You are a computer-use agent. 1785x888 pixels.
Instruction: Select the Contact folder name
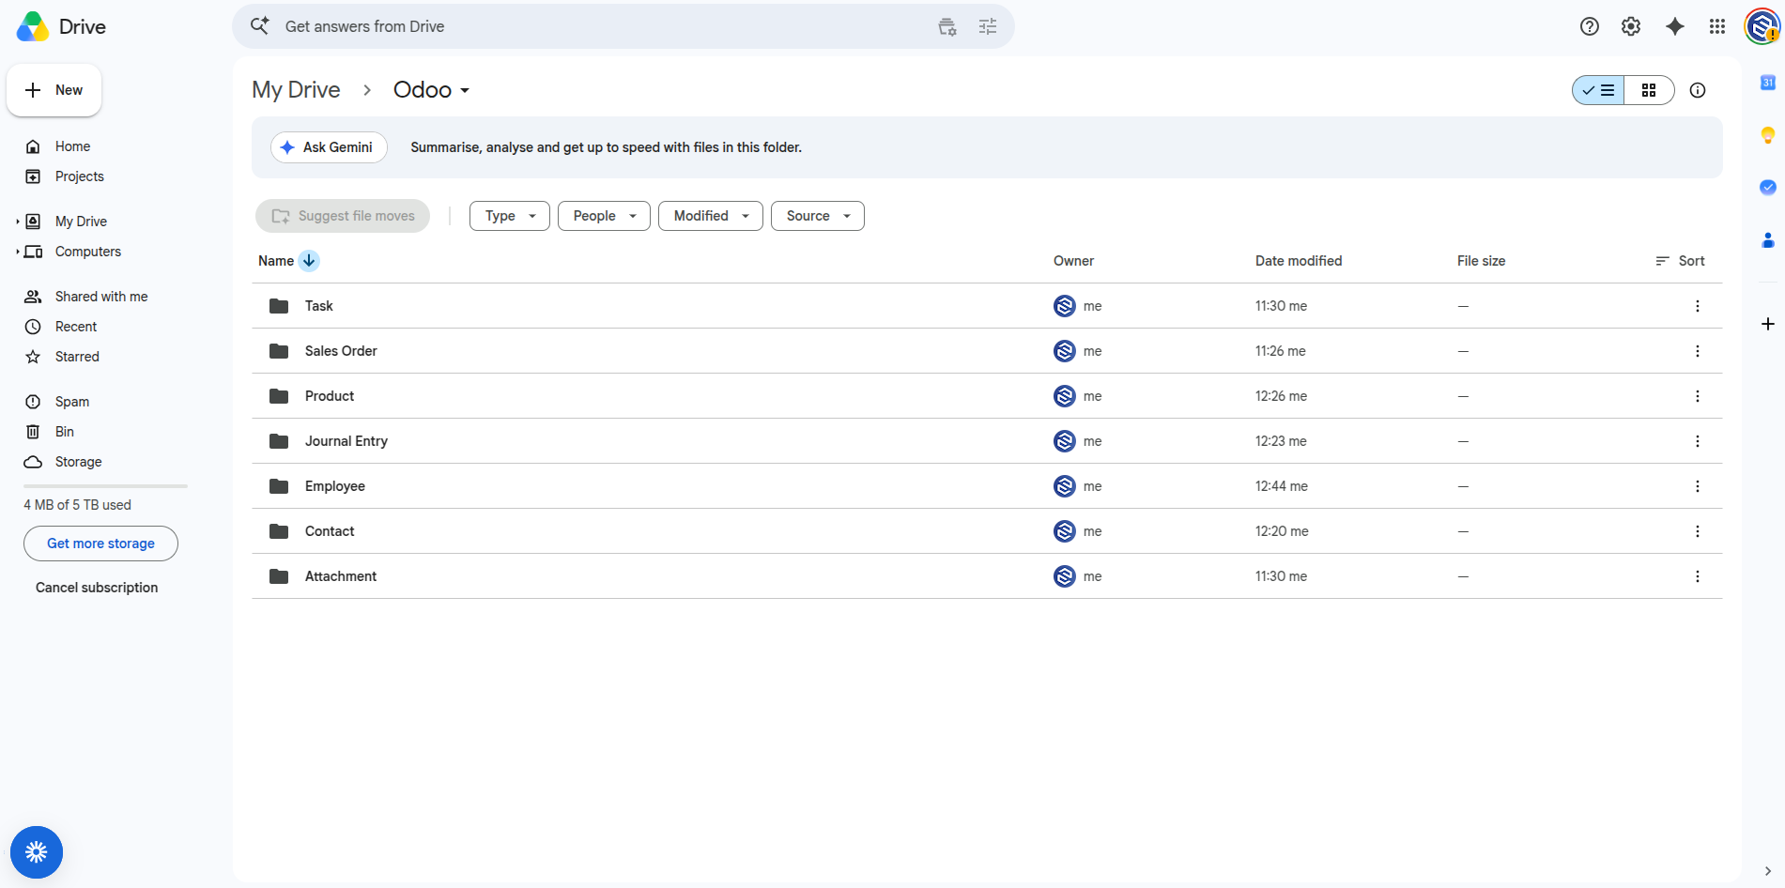[x=330, y=531]
